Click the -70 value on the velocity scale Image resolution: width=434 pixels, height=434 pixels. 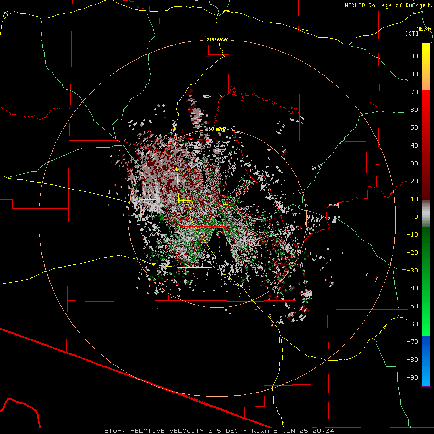pos(412,342)
